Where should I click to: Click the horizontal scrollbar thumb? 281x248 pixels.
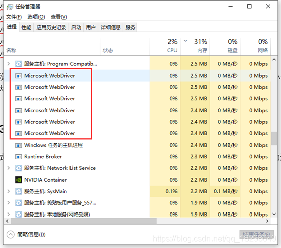pos(84,221)
